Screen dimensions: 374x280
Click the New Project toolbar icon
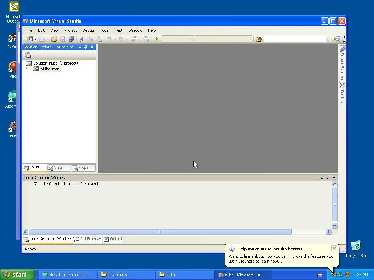point(30,39)
